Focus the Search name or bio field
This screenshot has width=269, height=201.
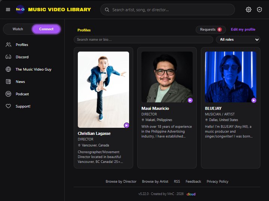tap(143, 40)
